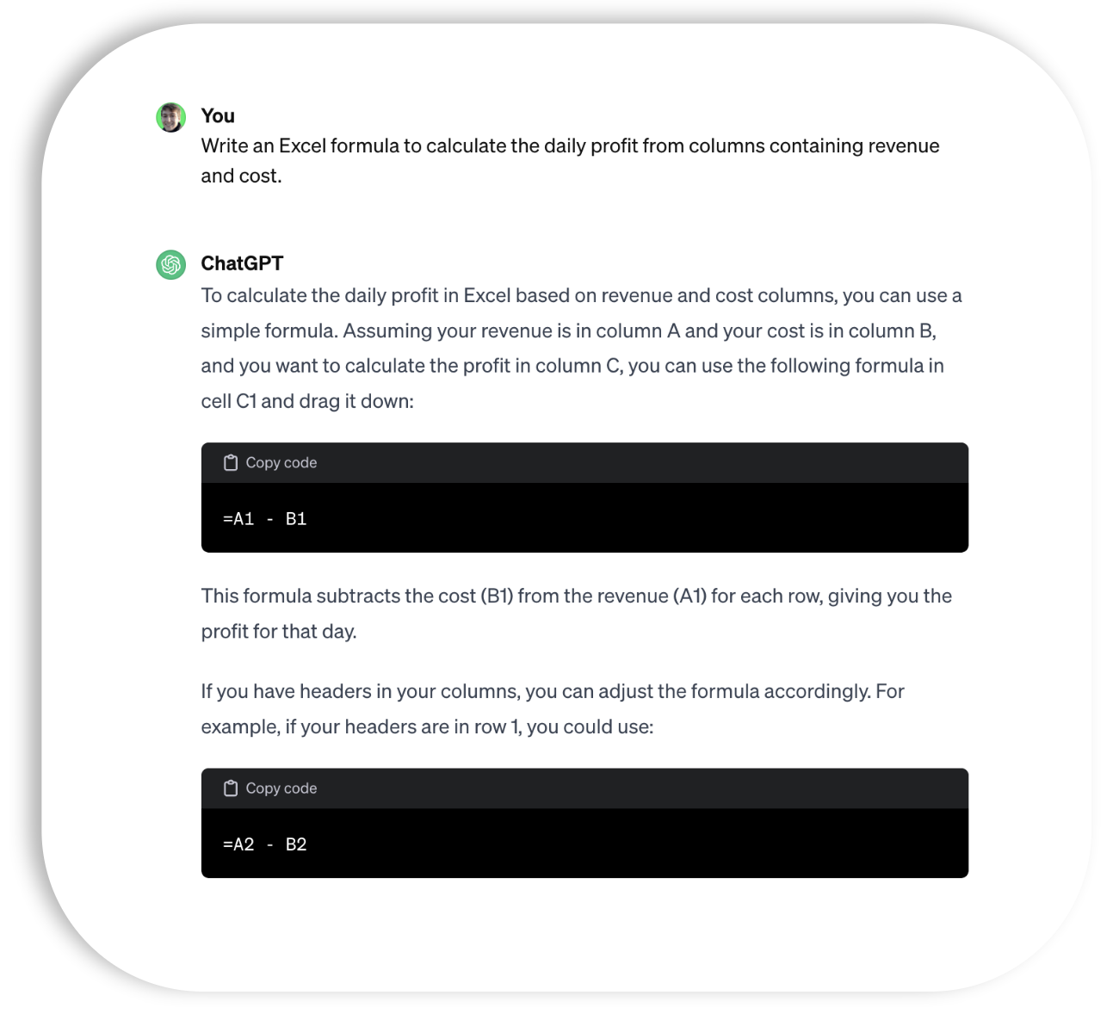
Task: Click the sentence beginning "To calculate the daily profit"
Action: 581,295
